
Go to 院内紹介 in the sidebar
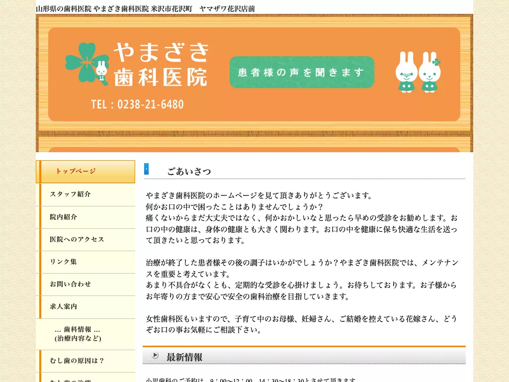pyautogui.click(x=85, y=217)
